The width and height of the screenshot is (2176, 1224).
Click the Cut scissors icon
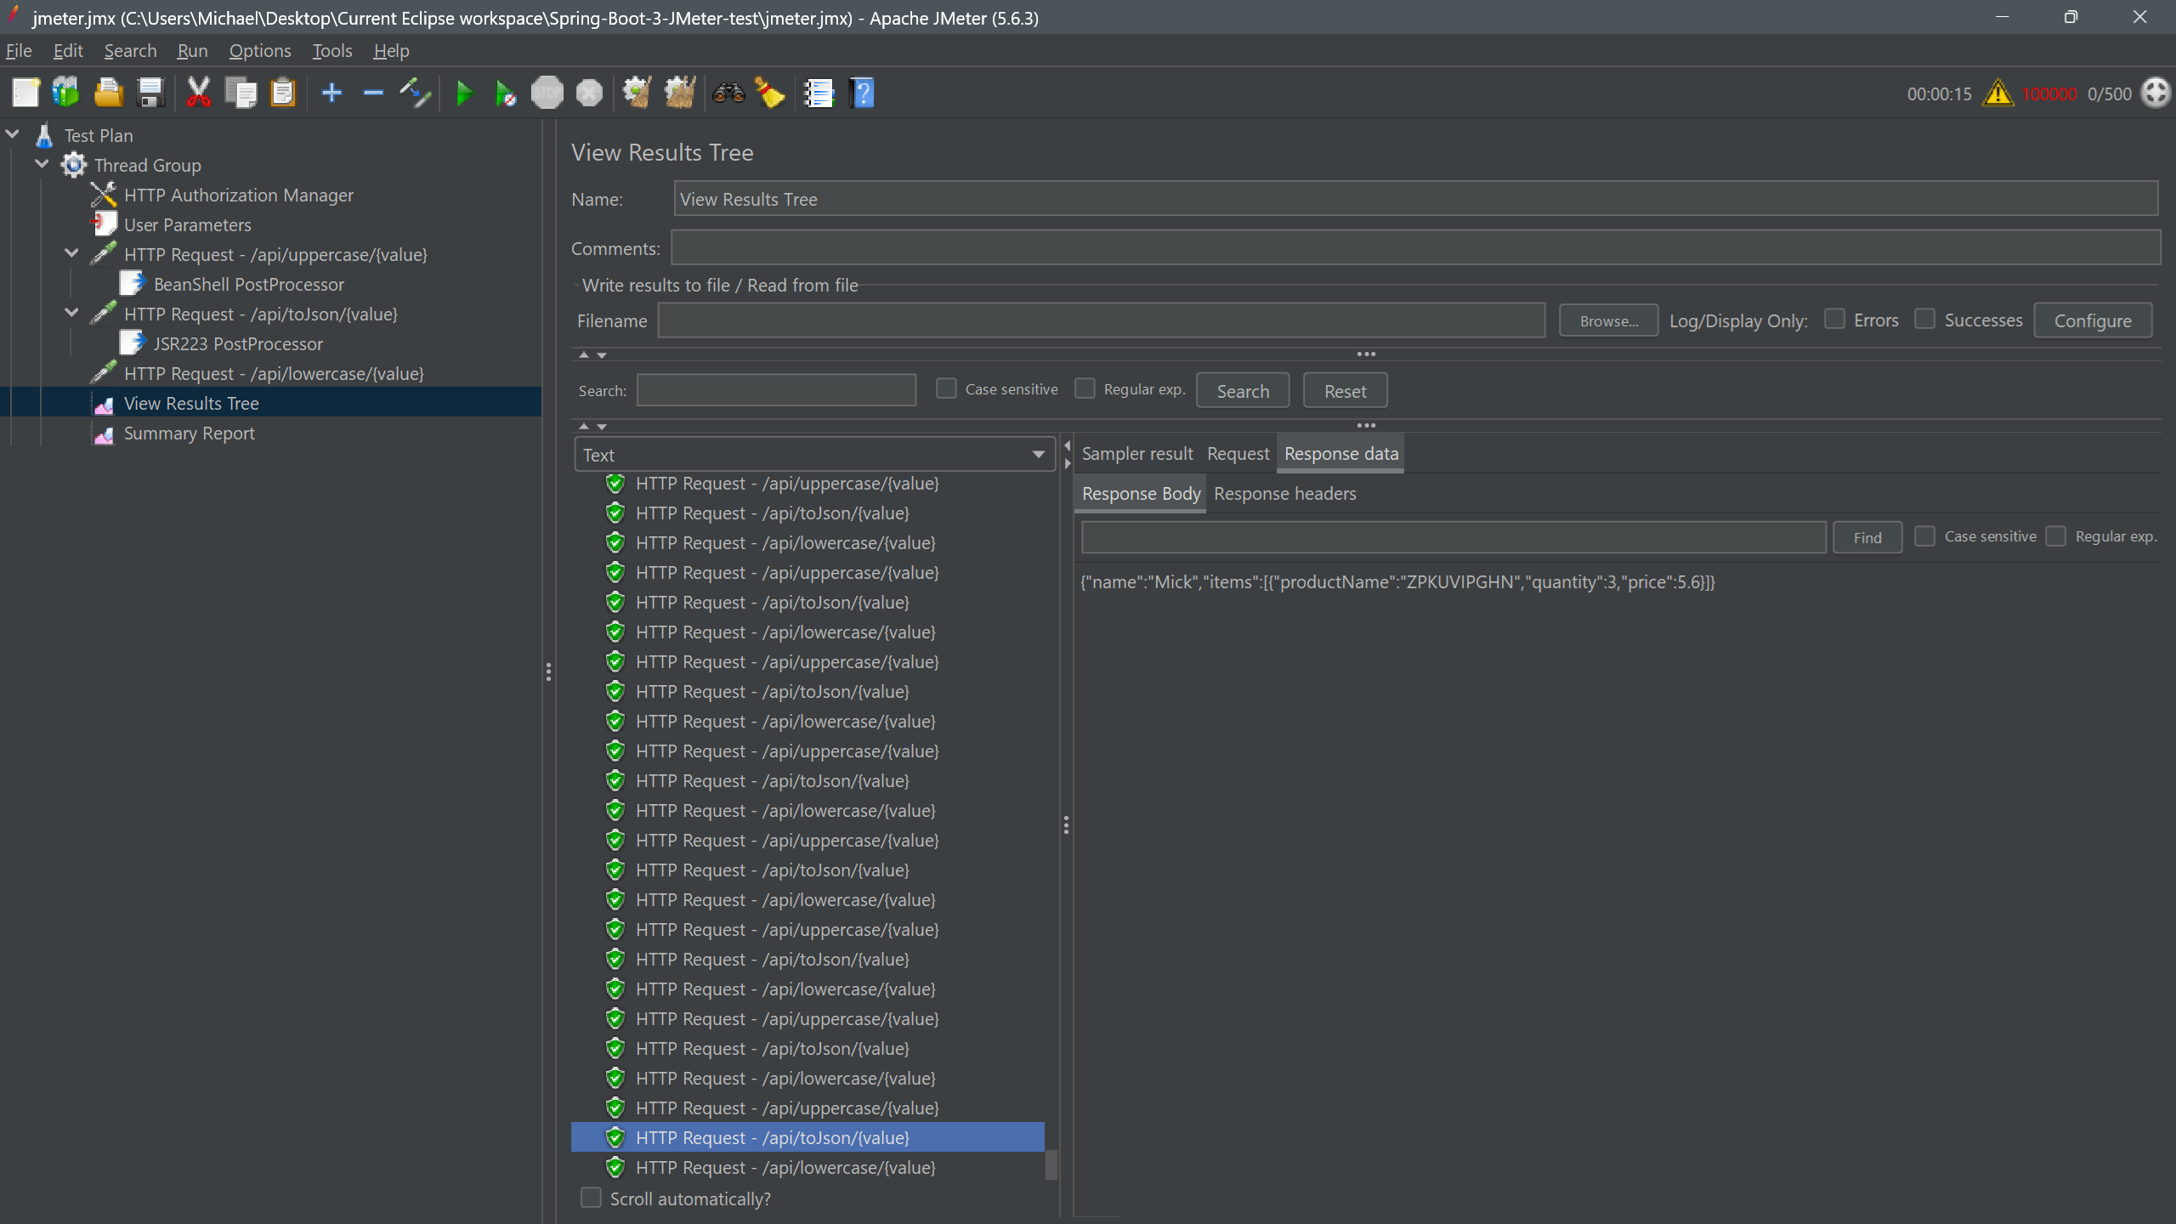198,93
